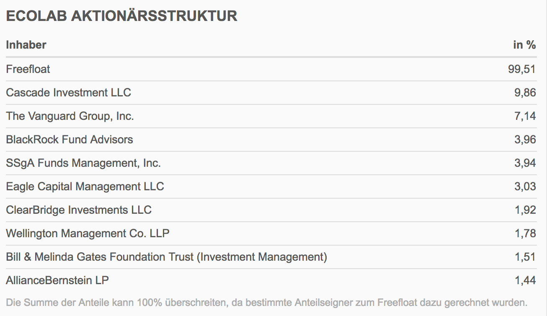The height and width of the screenshot is (316, 547).
Task: Click the ECOLAB AKTIONÄRSSTRUKTUR heading
Action: point(121,16)
